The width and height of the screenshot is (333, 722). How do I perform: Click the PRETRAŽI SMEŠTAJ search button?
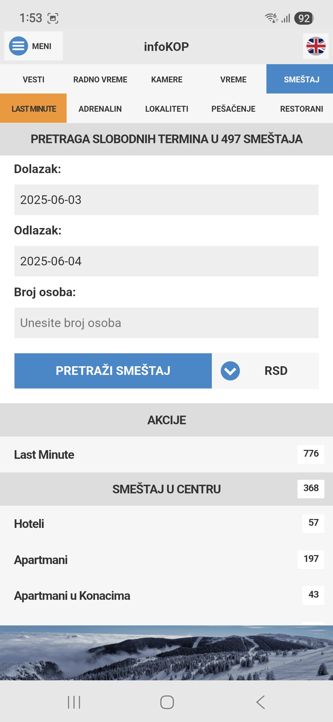tap(113, 371)
